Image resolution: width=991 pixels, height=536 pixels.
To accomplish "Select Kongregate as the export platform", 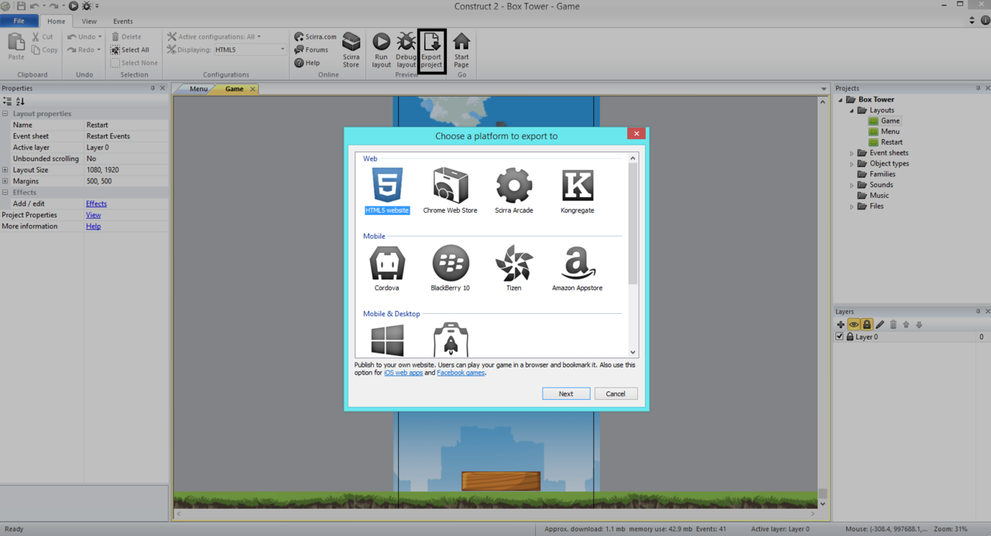I will (x=578, y=186).
